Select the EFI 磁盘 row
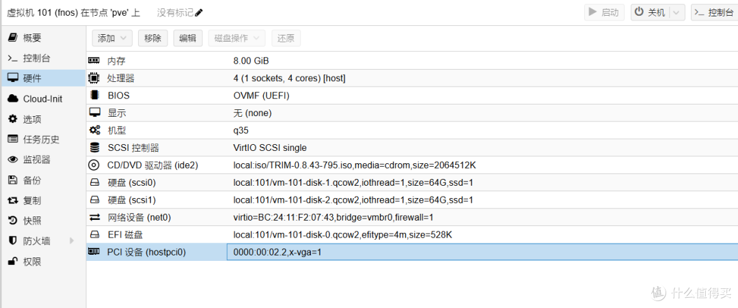This screenshot has width=738, height=308. click(410, 235)
